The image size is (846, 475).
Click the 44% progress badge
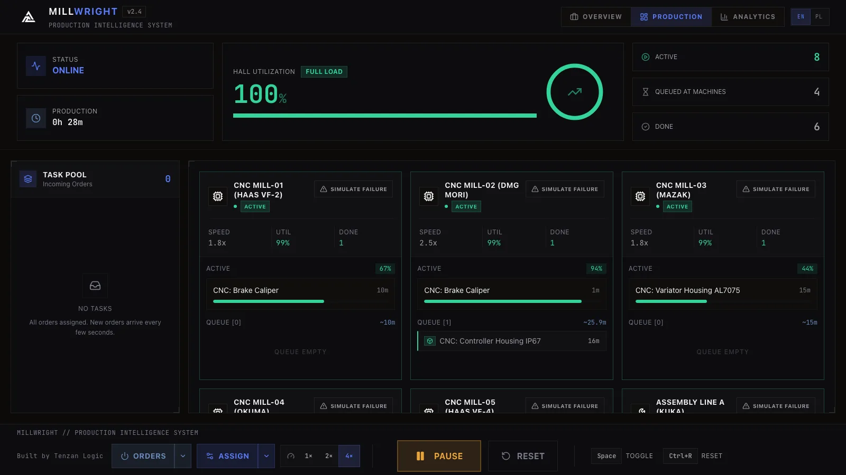point(807,269)
